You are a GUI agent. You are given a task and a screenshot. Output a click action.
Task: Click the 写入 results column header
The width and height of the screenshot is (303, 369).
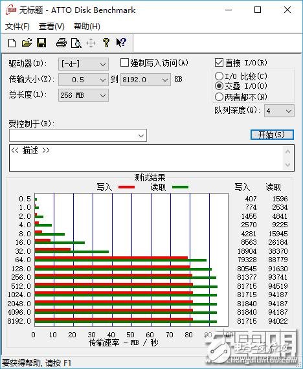pos(242,187)
